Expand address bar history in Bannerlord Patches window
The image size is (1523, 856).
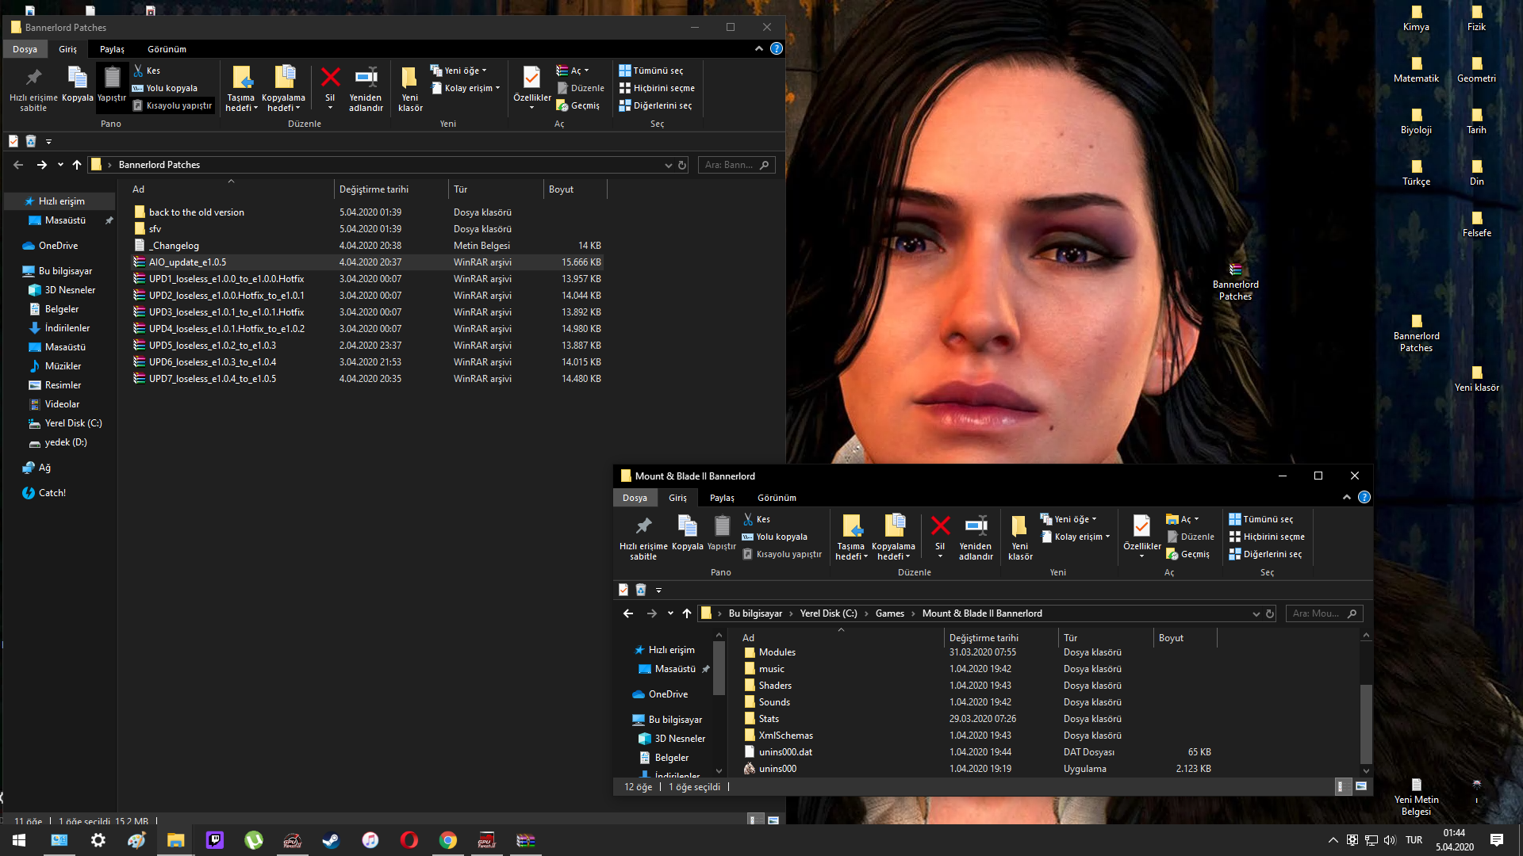668,165
